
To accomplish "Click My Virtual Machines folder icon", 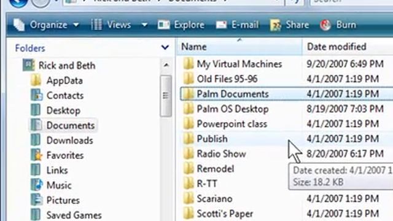I will (189, 64).
